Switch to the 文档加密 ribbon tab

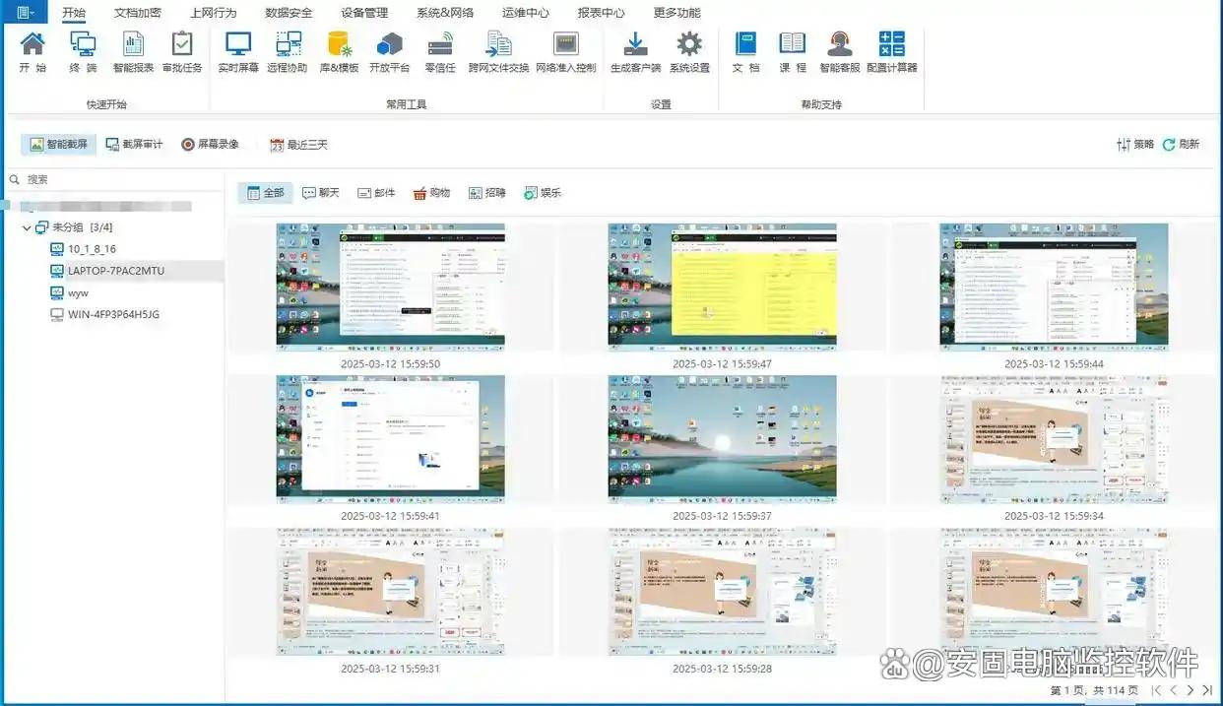pos(138,13)
